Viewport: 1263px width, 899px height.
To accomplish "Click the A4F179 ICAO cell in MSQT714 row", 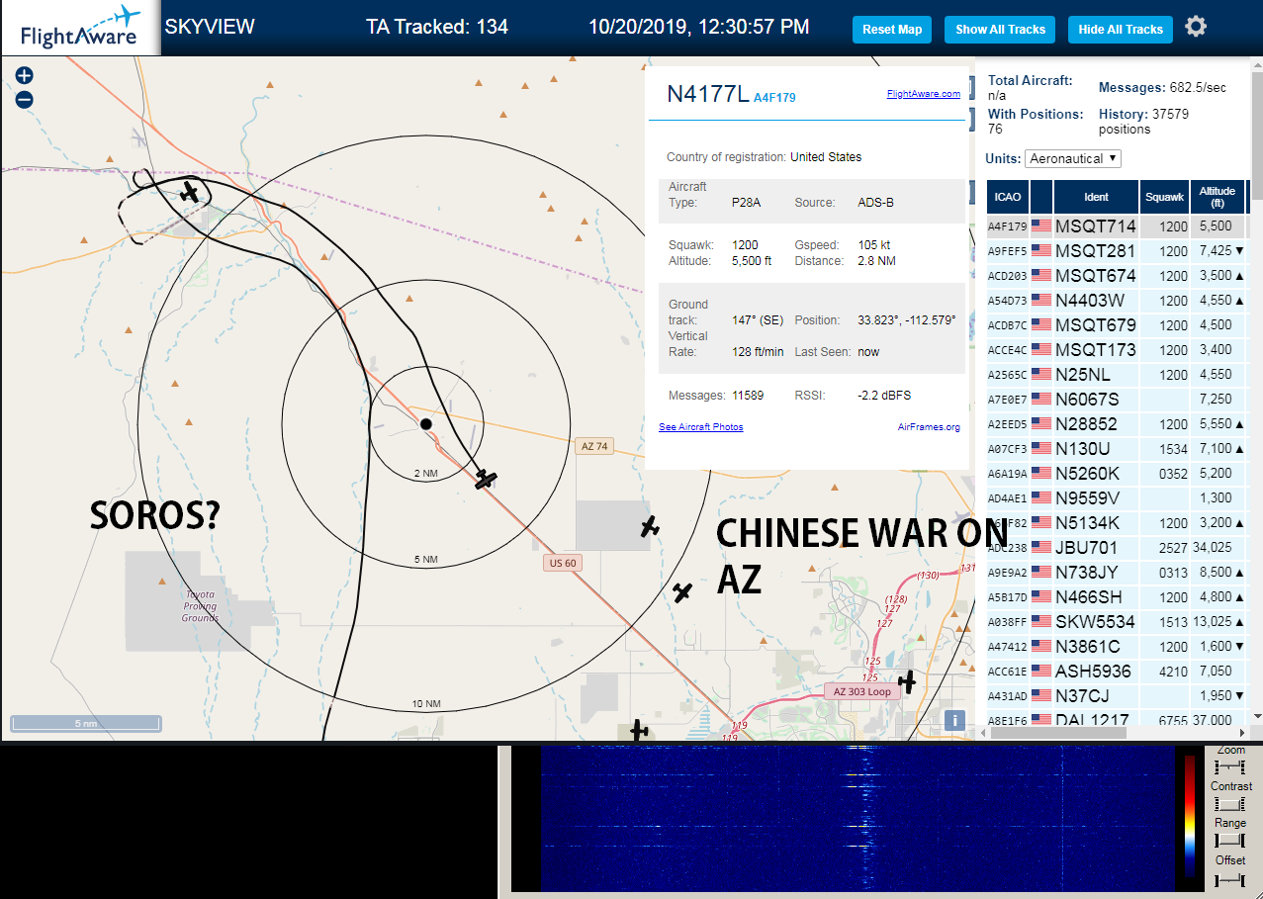I will (x=1008, y=226).
